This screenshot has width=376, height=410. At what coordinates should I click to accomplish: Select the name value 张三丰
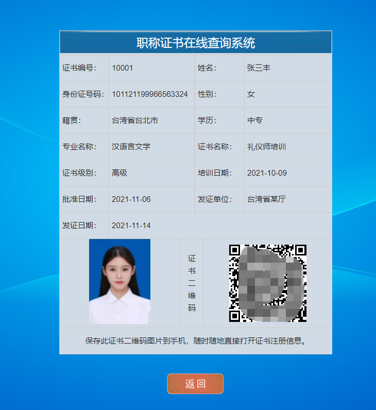tap(259, 68)
